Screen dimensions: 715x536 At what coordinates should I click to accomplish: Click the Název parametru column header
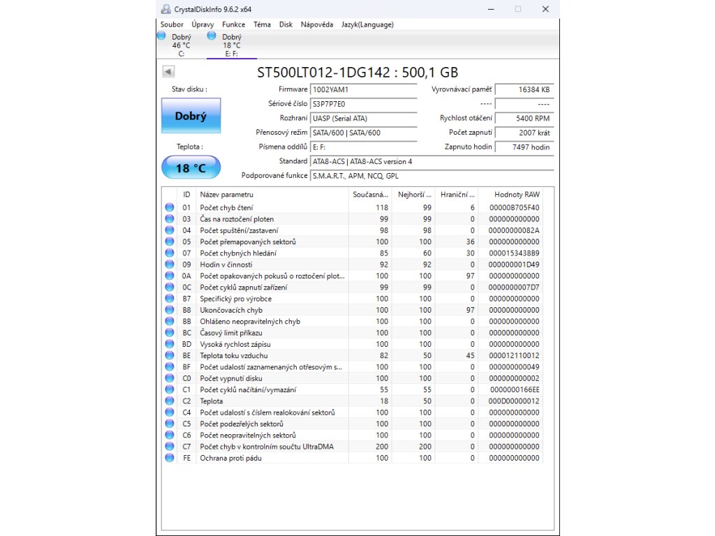pos(227,194)
